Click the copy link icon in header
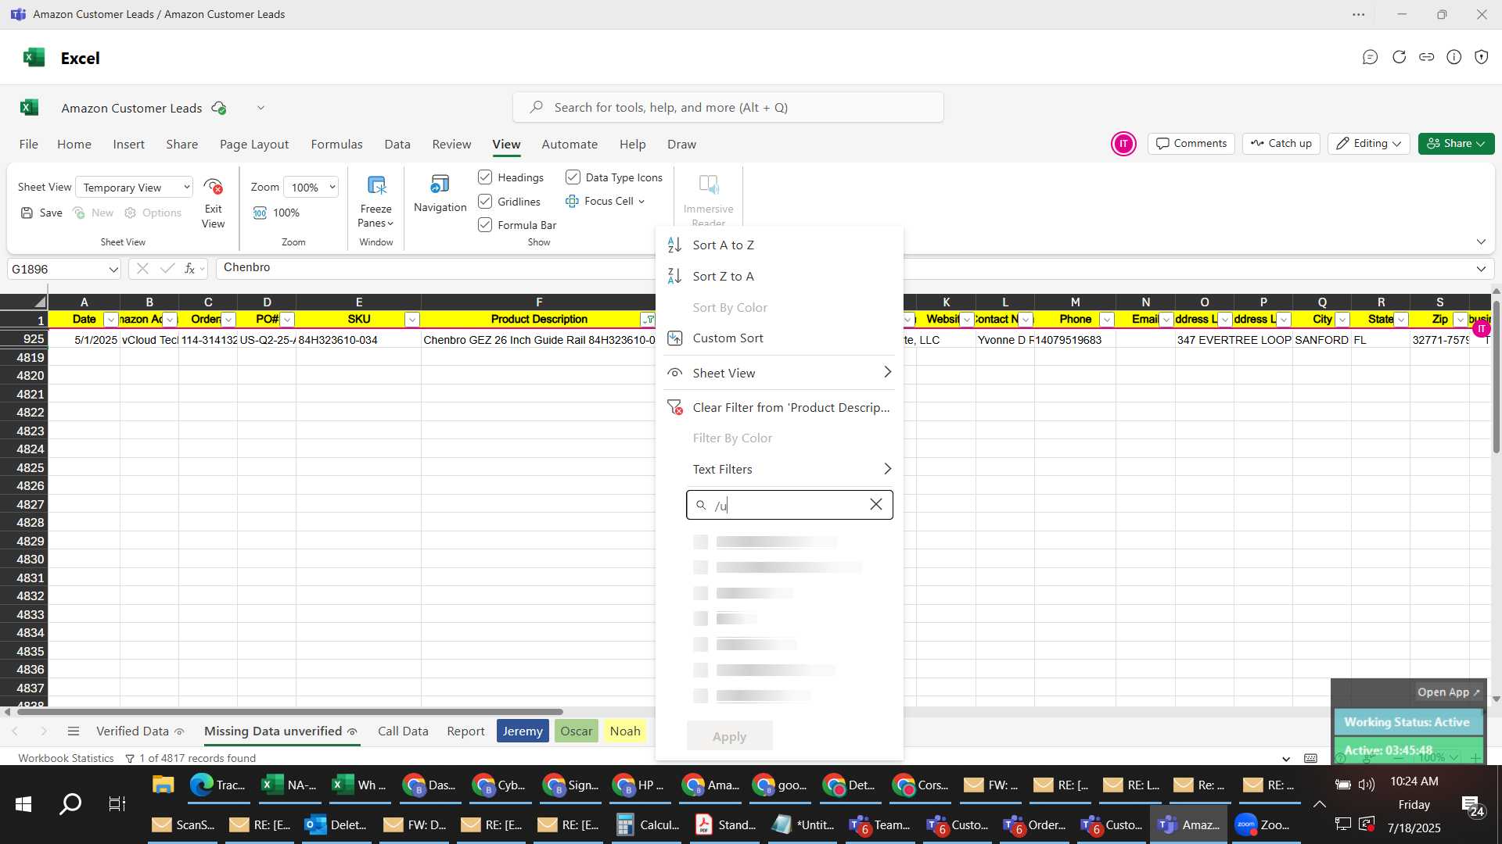The width and height of the screenshot is (1502, 844). 1427,57
